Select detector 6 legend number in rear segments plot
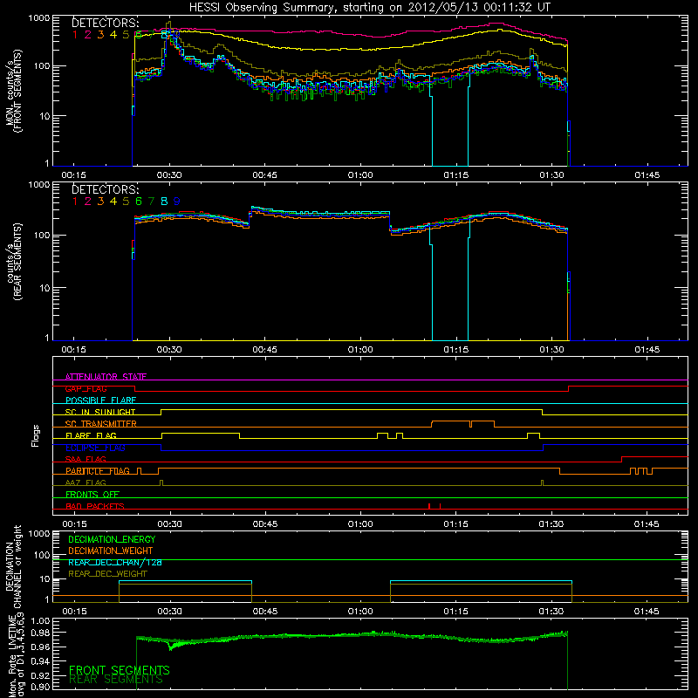The width and height of the screenshot is (698, 698). [x=139, y=202]
